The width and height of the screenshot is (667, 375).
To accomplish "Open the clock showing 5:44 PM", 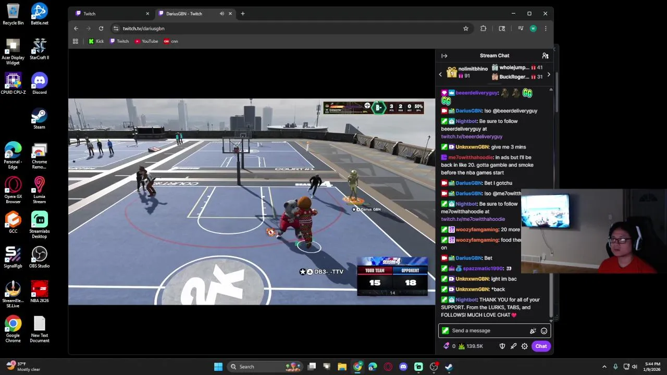I will (652, 367).
